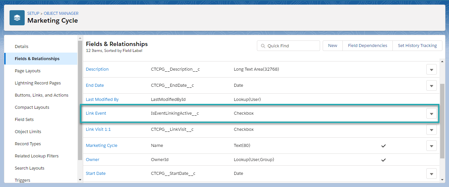Go to Record Types in sidebar
Viewport: 449px width, 187px height.
(28, 144)
